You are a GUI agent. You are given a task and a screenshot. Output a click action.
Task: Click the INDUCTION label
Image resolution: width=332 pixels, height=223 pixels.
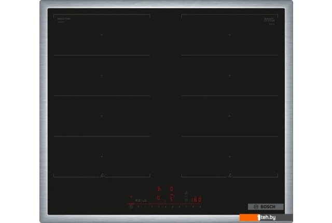click(x=64, y=19)
